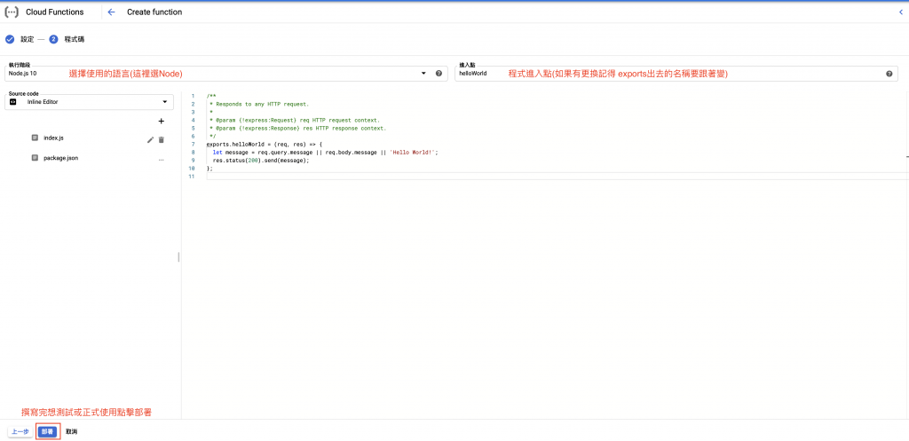Image resolution: width=909 pixels, height=441 pixels.
Task: Select the index.js file
Action: pos(53,138)
